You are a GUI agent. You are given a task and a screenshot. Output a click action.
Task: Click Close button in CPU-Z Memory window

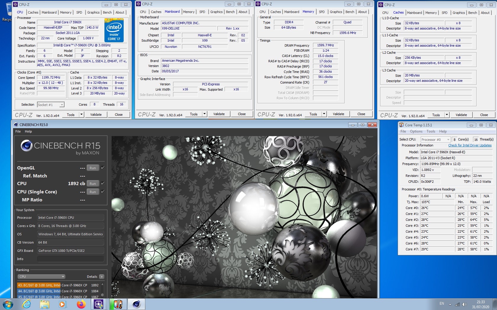click(x=361, y=114)
